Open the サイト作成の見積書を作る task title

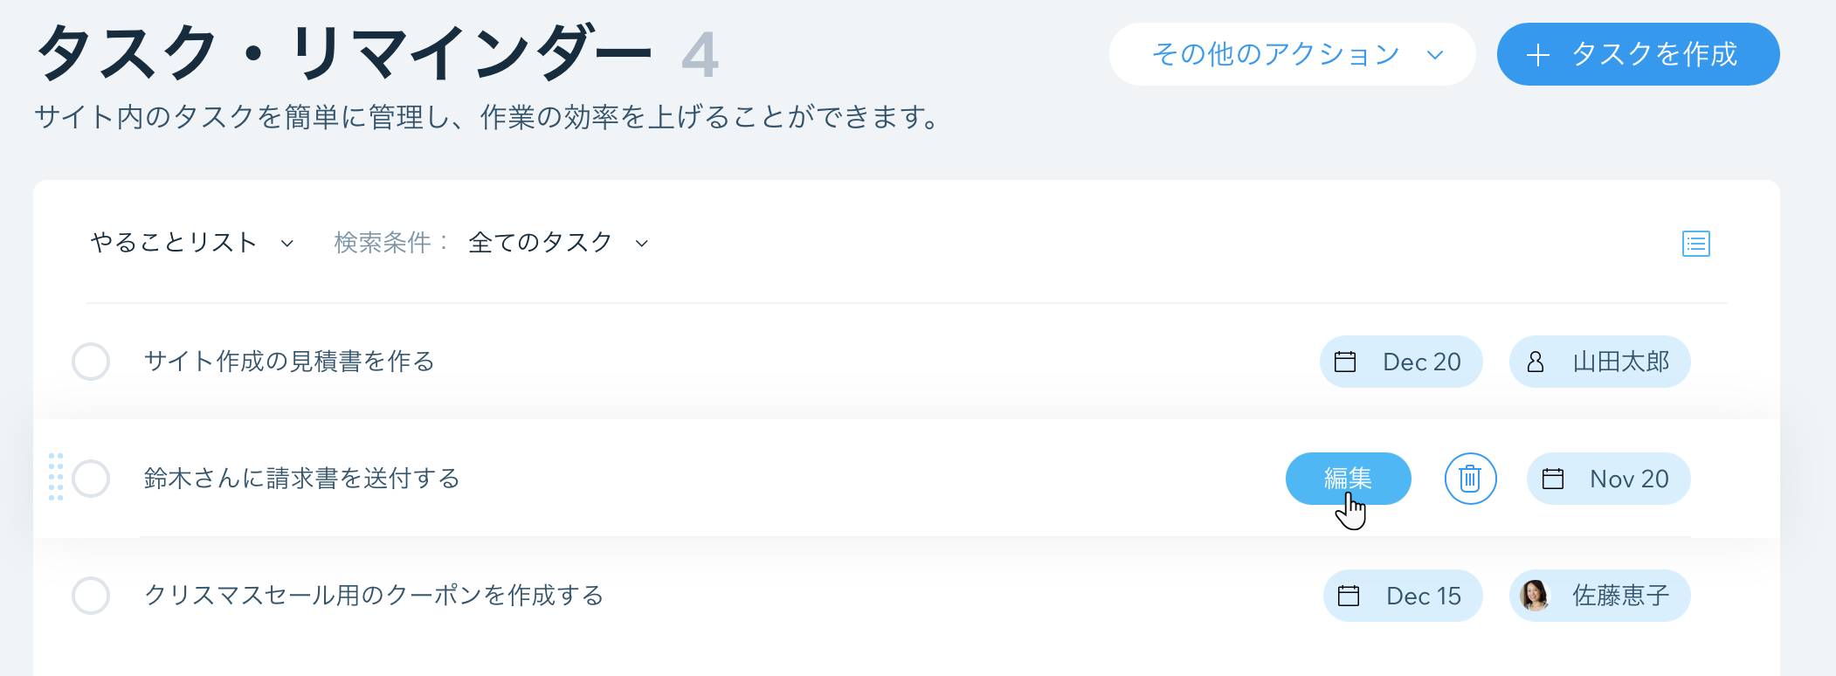click(289, 362)
